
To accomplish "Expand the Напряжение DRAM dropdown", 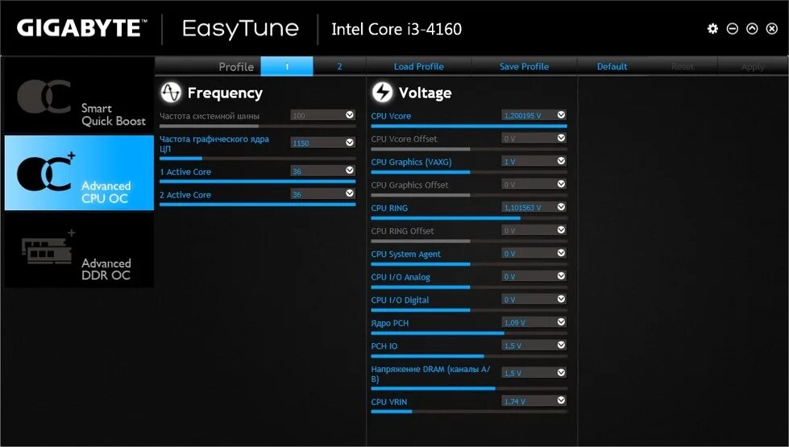I will [x=561, y=373].
